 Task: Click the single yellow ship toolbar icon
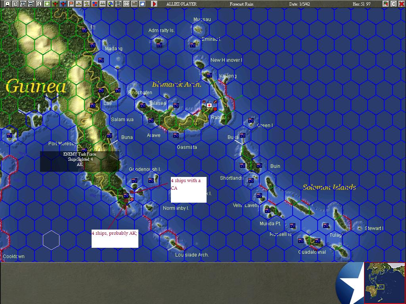coord(79,4)
